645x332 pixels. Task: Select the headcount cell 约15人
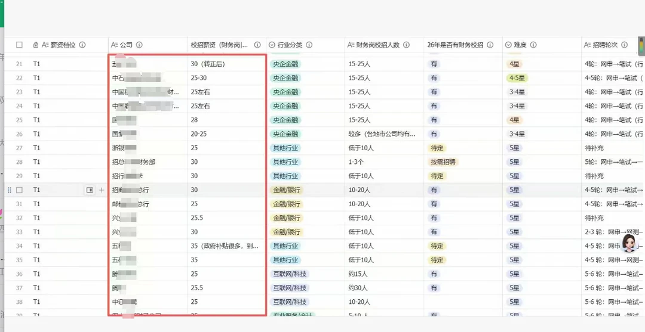tap(384, 274)
